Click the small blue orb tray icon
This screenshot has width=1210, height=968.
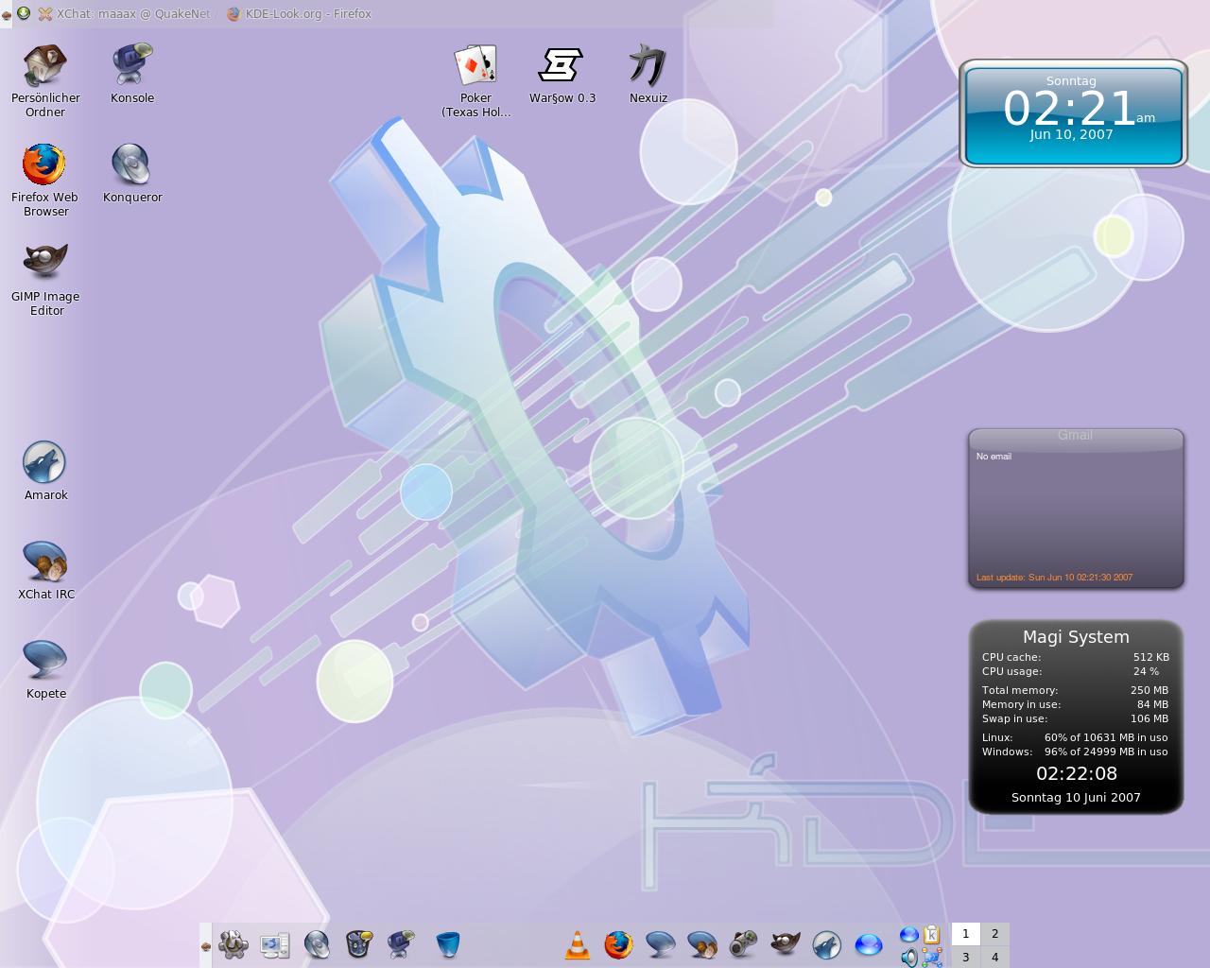pos(908,935)
